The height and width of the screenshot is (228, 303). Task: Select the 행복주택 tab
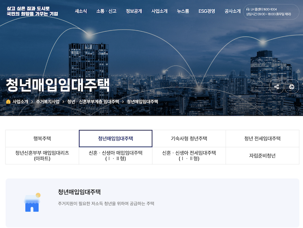42,138
